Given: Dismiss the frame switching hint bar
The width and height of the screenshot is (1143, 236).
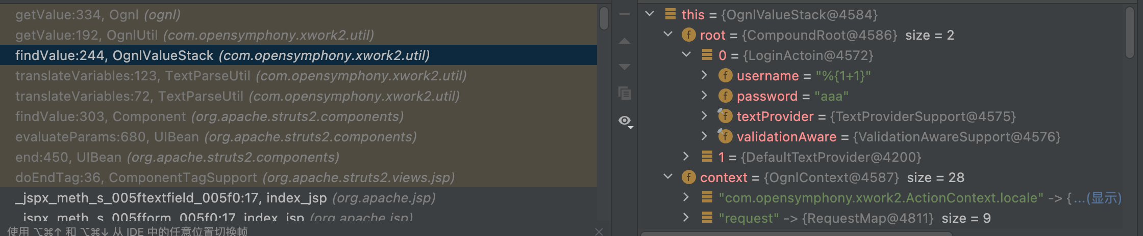Looking at the screenshot, I should [599, 231].
